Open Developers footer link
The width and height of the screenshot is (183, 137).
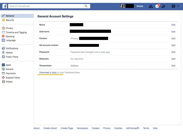pyautogui.click(x=82, y=128)
